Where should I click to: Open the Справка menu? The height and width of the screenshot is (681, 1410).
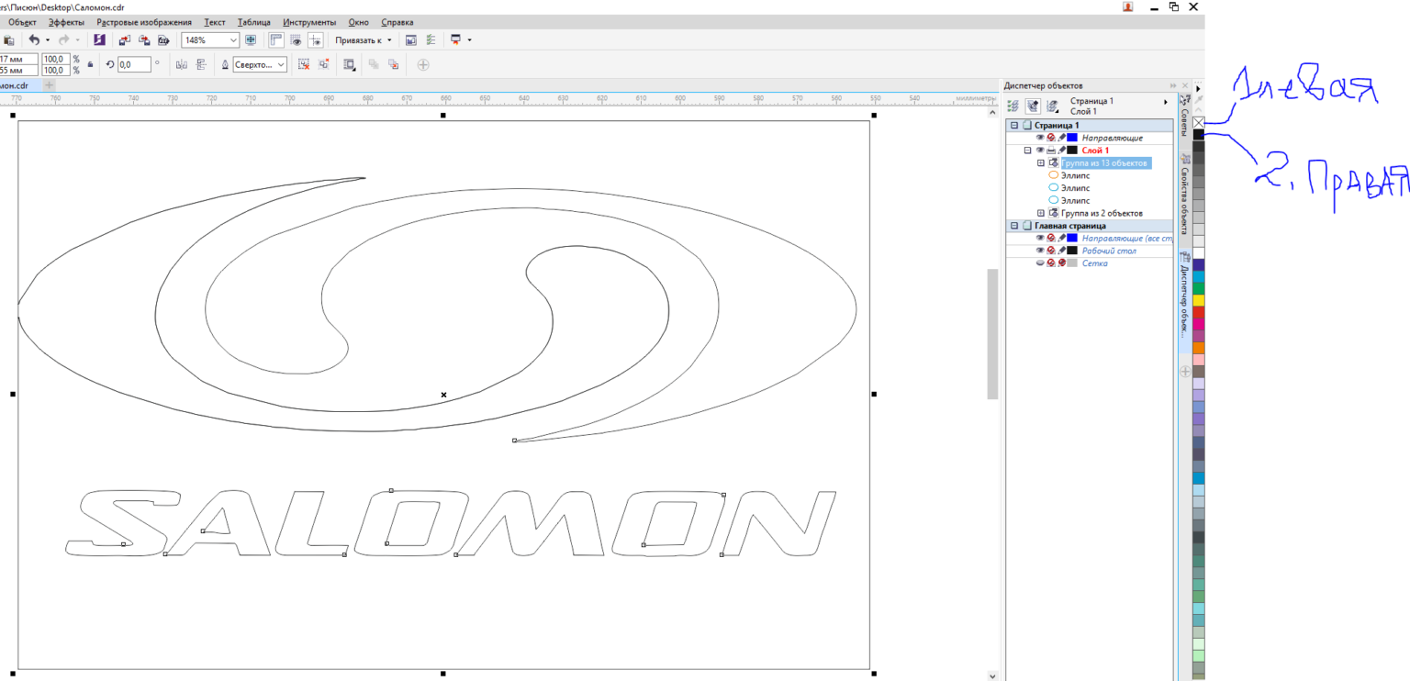[397, 22]
